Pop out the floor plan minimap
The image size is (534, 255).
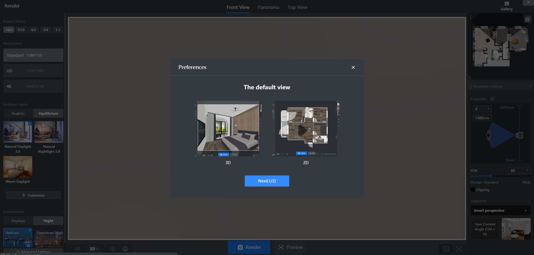[x=527, y=19]
